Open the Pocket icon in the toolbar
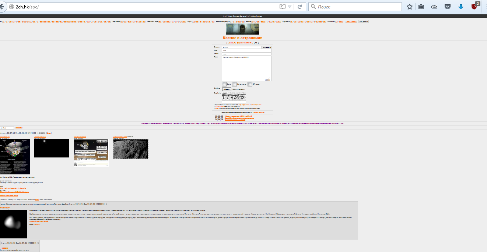The height and width of the screenshot is (252, 487). 448,7
